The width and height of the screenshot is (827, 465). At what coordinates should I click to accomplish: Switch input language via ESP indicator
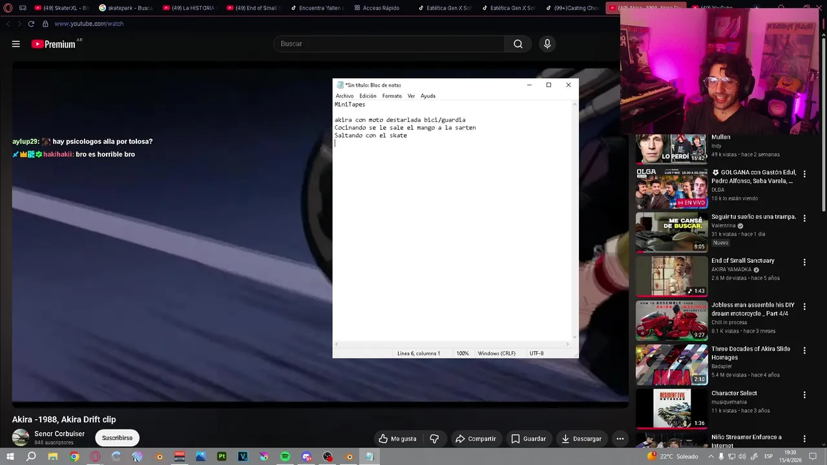click(768, 457)
